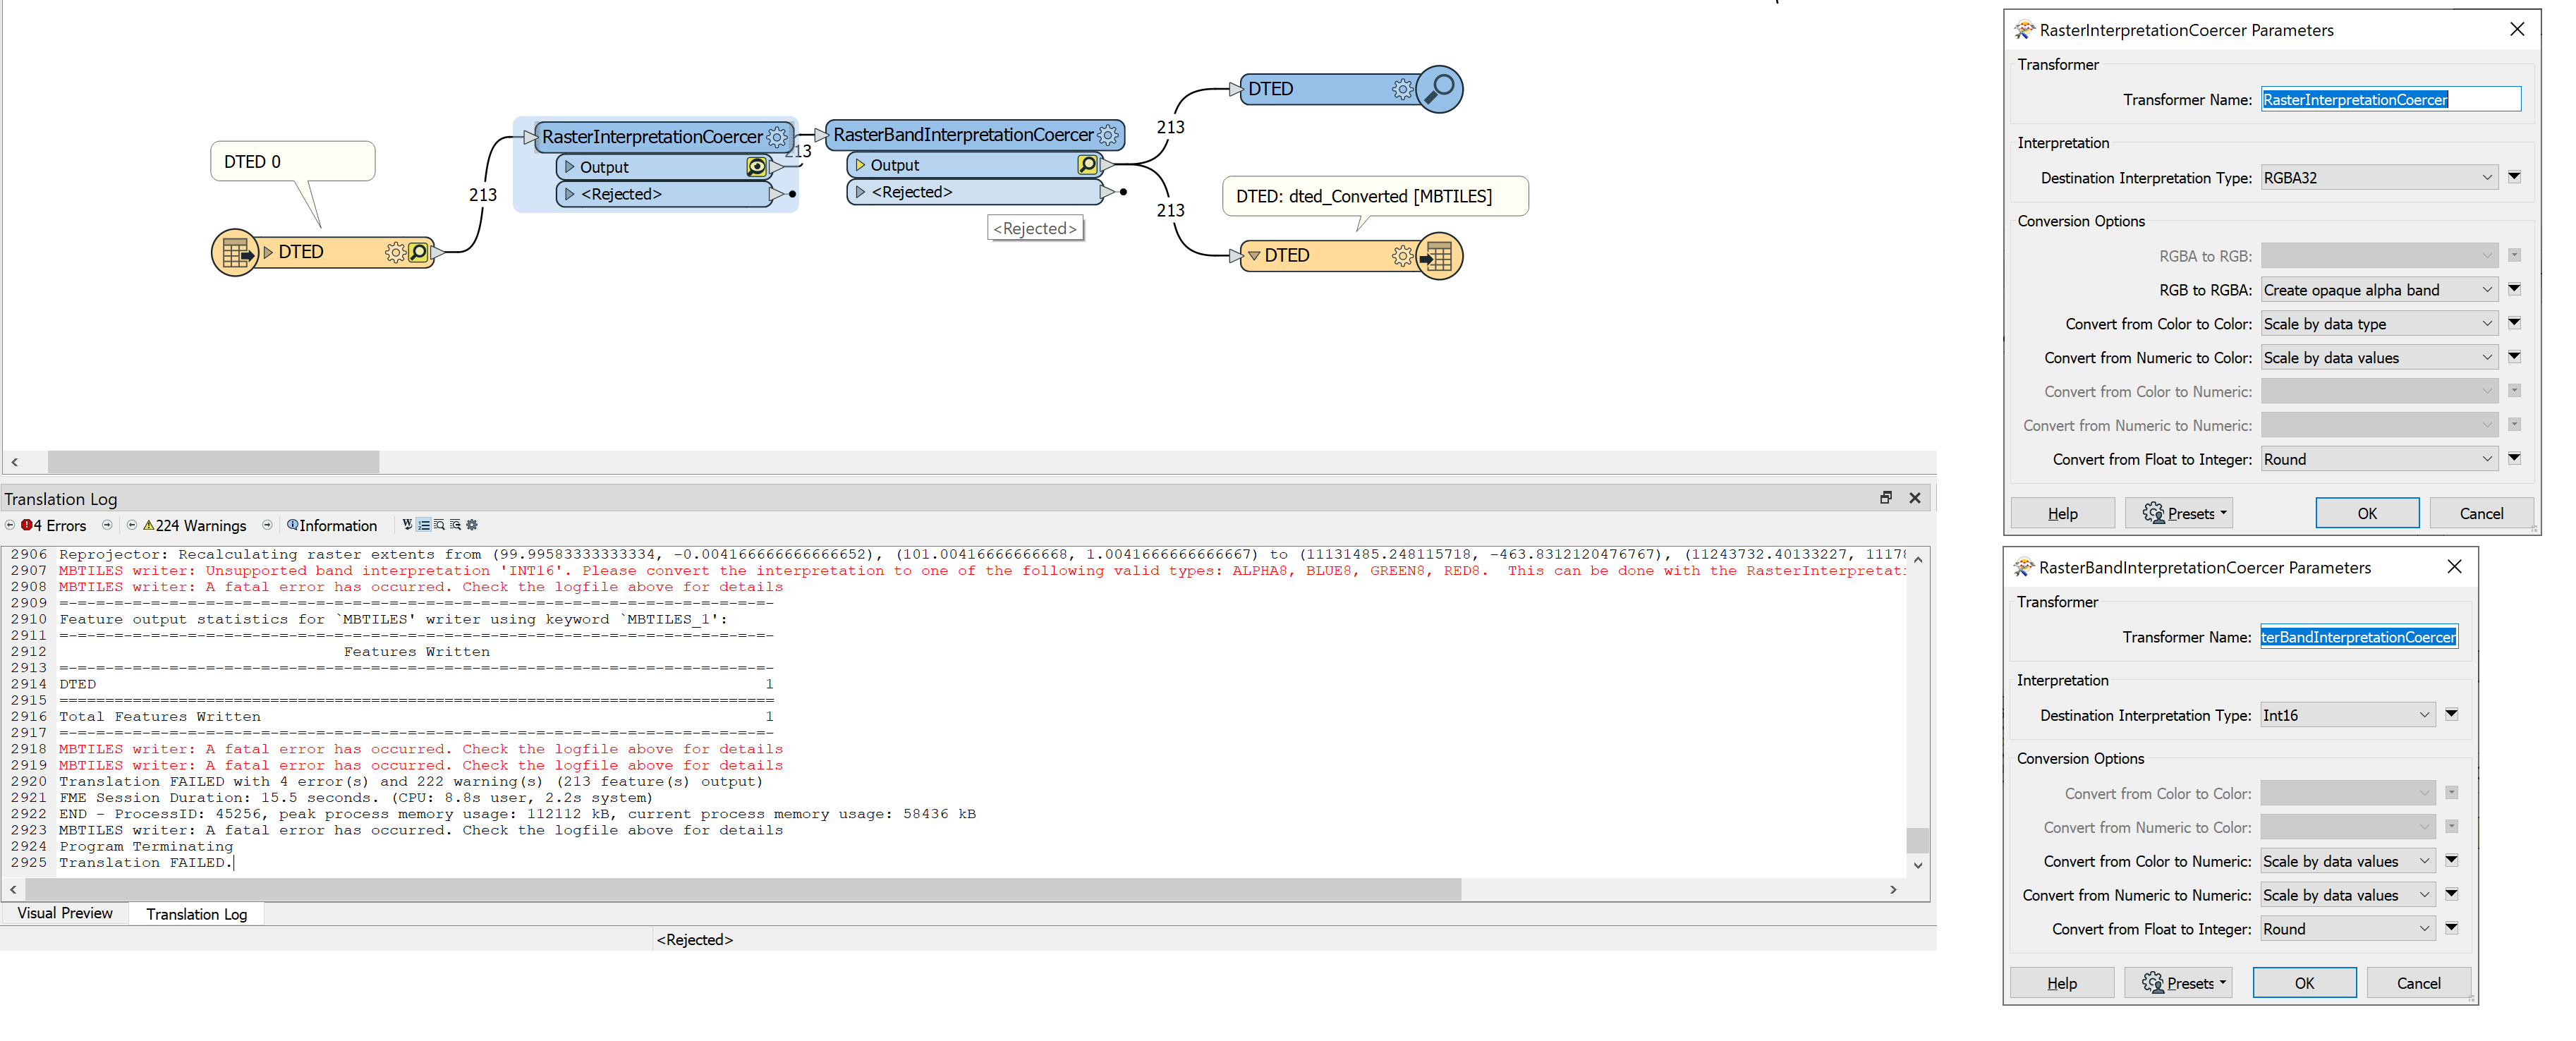Screen dimensions: 2576x1041
Task: Click the RasterInterpretationCoercer Transformer Name field
Action: tap(2391, 99)
